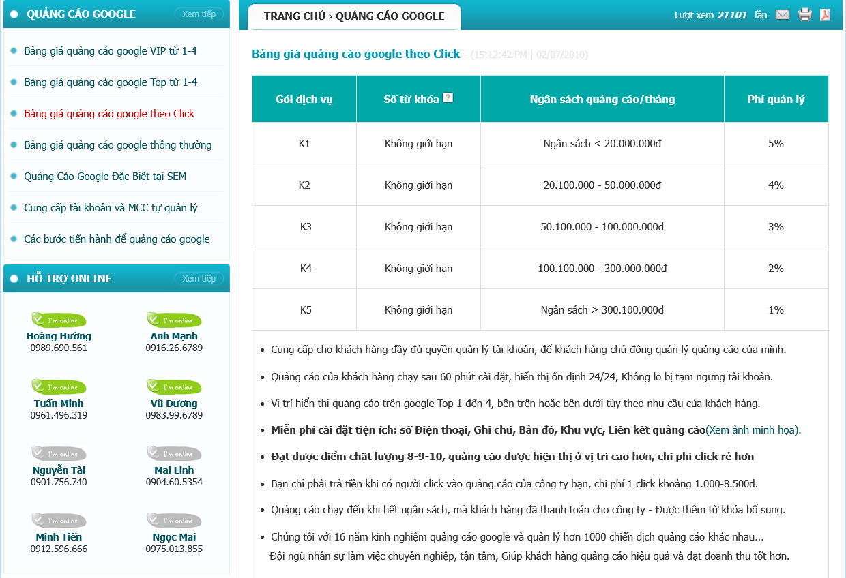The image size is (846, 578).
Task: Click Xem tiếp in Quảng Cáo Google panel
Action: [199, 14]
